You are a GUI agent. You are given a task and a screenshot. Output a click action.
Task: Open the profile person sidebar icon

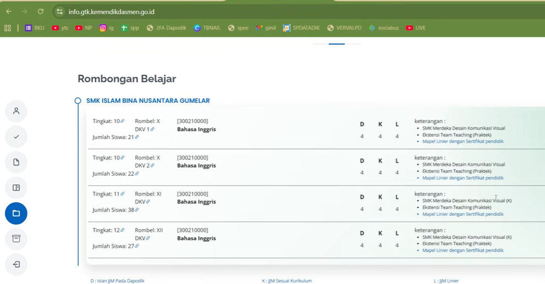point(16,111)
